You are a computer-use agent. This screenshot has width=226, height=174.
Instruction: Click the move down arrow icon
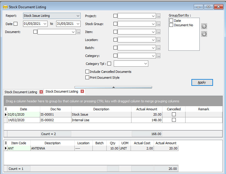click(204, 34)
